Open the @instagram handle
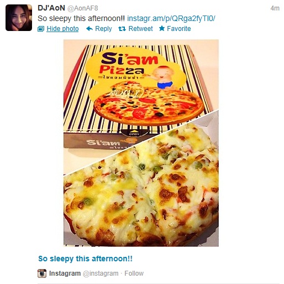 pos(101,273)
